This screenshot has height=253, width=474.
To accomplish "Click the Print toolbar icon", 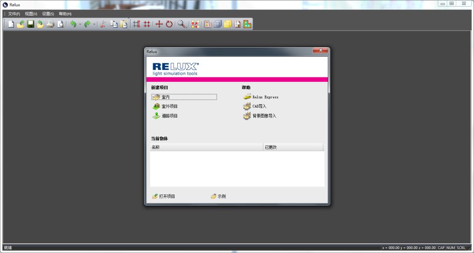I will 51,24.
